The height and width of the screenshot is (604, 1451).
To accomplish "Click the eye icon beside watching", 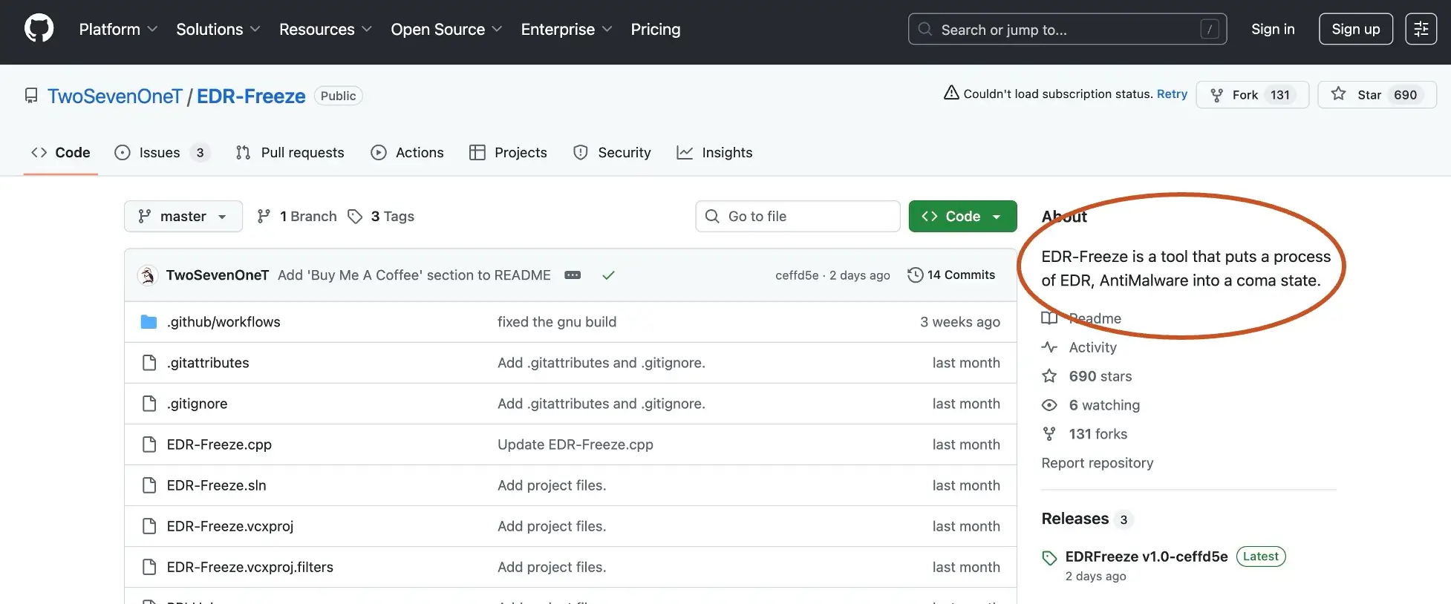I will [x=1049, y=405].
